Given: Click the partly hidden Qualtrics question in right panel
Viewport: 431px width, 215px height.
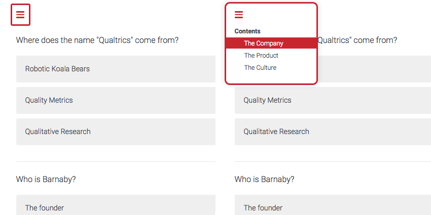Looking at the screenshot, I should point(357,40).
